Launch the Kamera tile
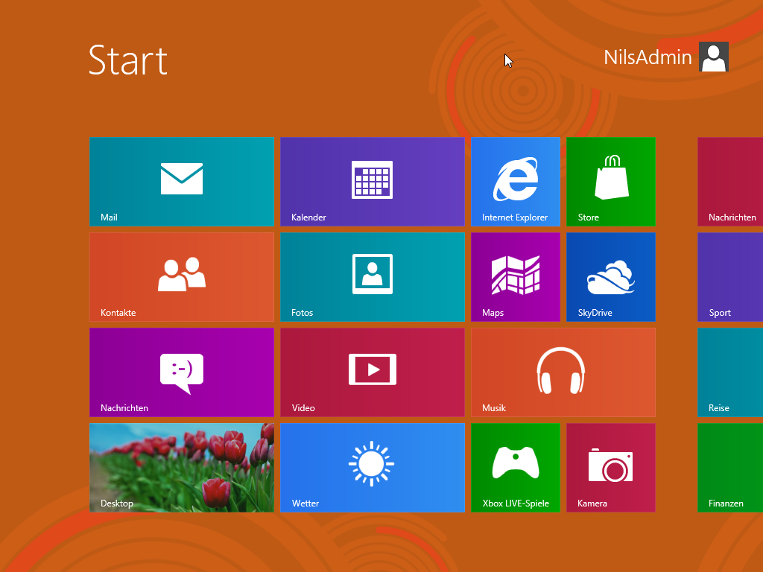763x572 pixels. (611, 468)
